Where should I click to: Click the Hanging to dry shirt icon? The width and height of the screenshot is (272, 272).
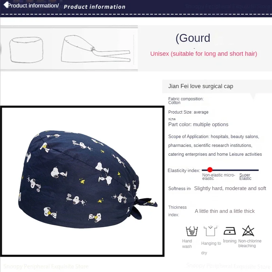210,231
